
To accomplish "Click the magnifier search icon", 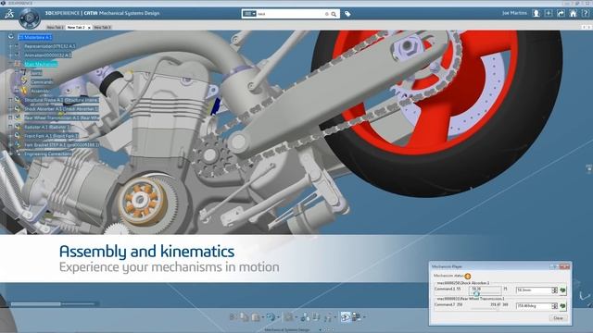I will [x=334, y=14].
